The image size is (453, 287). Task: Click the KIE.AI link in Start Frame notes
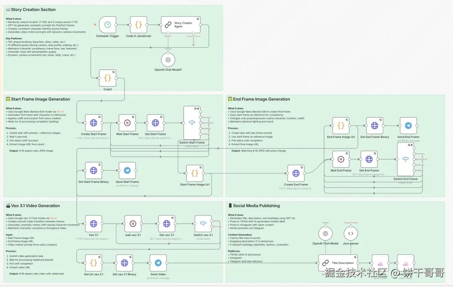point(60,112)
